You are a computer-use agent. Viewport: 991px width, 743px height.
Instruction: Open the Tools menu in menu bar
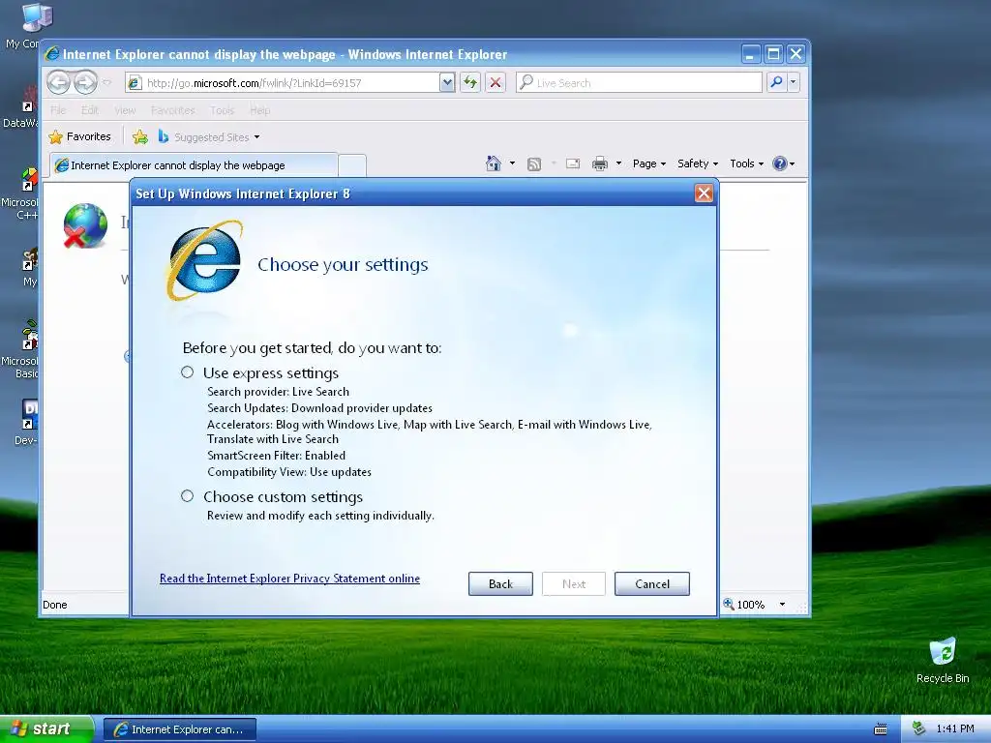pos(222,110)
